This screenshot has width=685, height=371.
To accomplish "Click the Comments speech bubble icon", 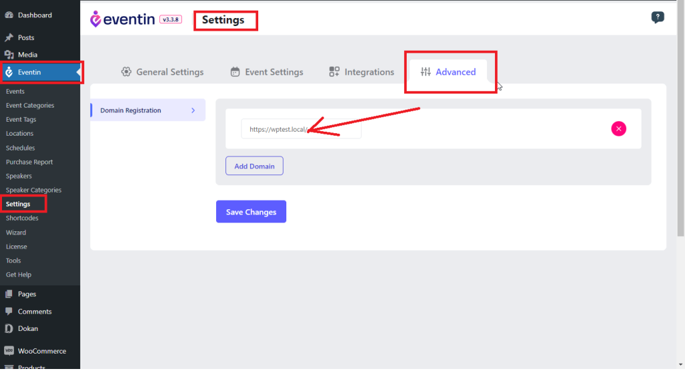I will click(9, 312).
